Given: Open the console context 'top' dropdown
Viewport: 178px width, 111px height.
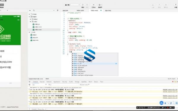Looking at the screenshot, I should coord(39,85).
